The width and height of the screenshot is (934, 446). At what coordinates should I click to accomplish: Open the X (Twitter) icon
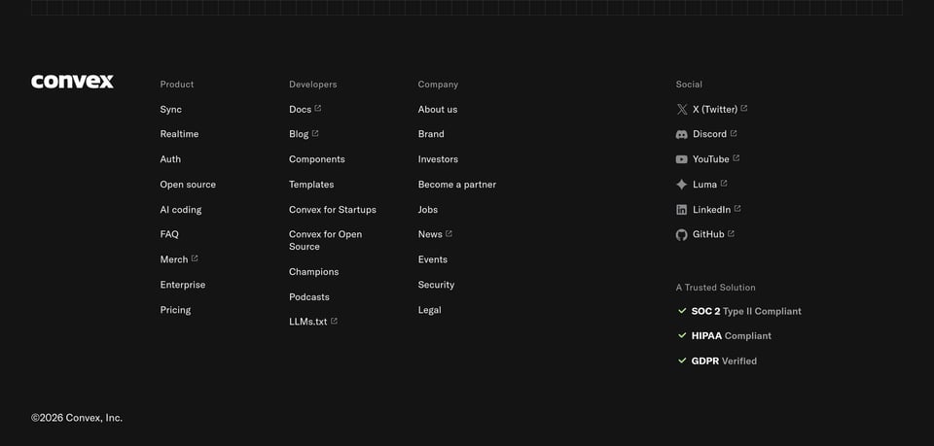682,110
